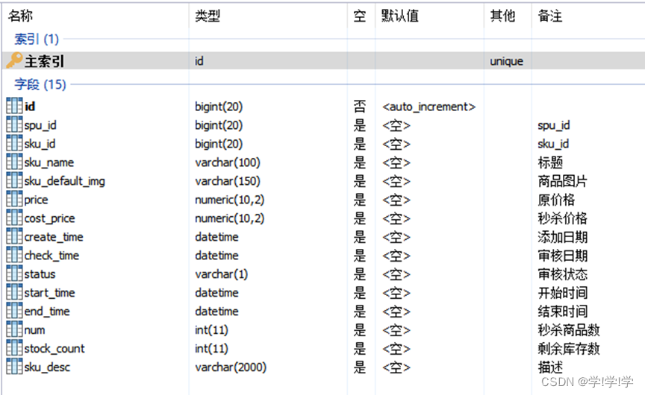Click the column icon beside sku_id
Viewport: 645px width, 395px height.
tap(14, 143)
